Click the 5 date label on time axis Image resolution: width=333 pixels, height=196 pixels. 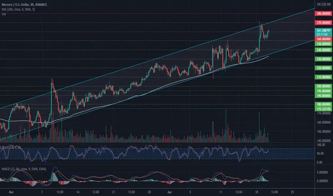pos(190,192)
